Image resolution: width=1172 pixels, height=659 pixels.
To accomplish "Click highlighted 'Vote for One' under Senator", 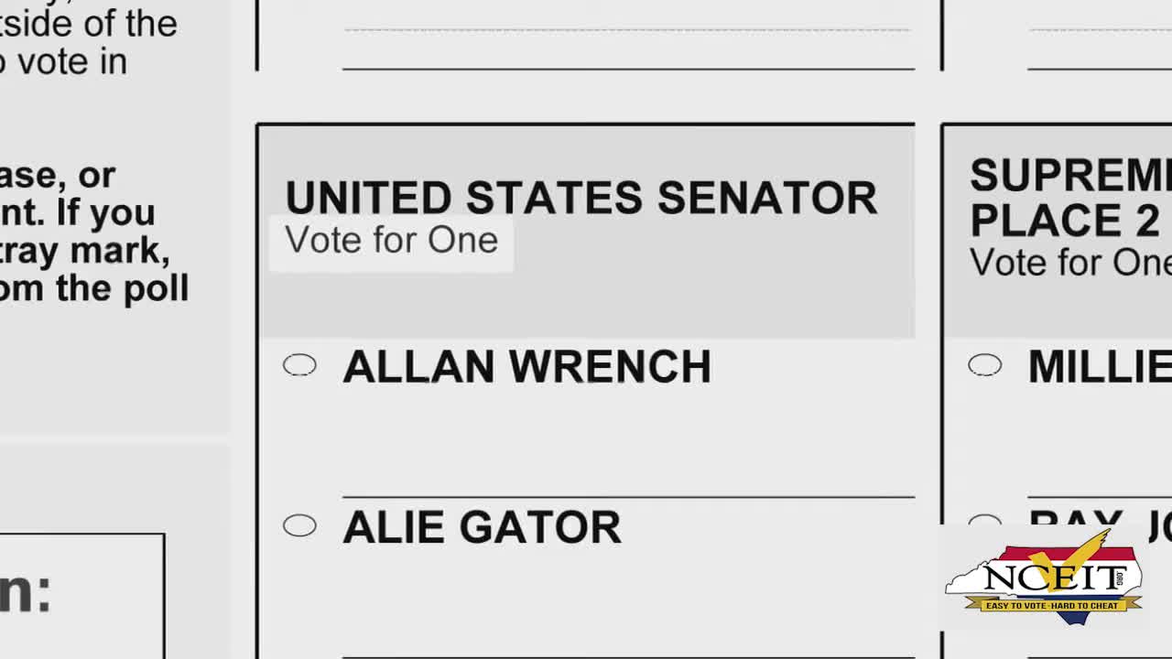I will (392, 241).
